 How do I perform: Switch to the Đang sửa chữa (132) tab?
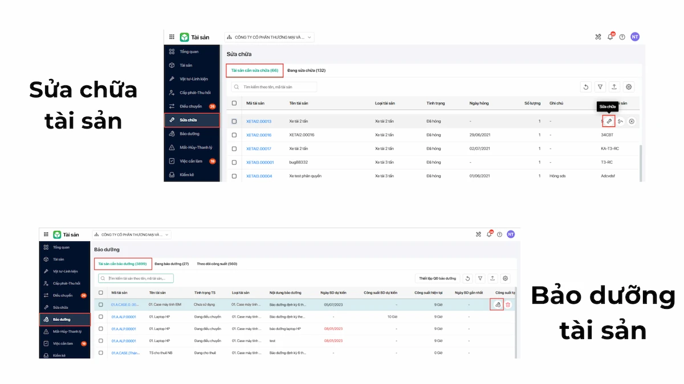(306, 71)
